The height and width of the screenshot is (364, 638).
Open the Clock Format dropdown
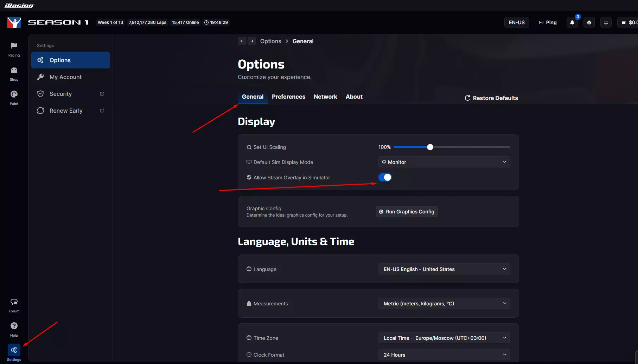click(444, 355)
